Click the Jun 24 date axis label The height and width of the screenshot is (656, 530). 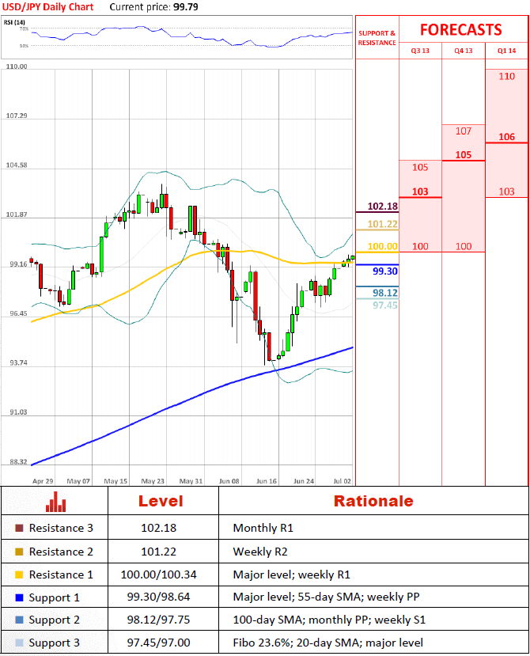coord(304,481)
